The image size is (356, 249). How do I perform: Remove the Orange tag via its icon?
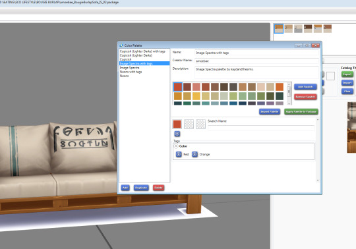[x=194, y=154]
